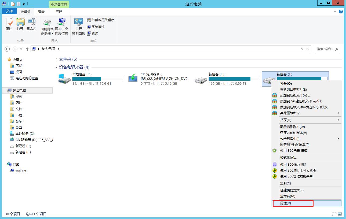
Task: Click Manage (管理) in System group
Action: (93, 34)
